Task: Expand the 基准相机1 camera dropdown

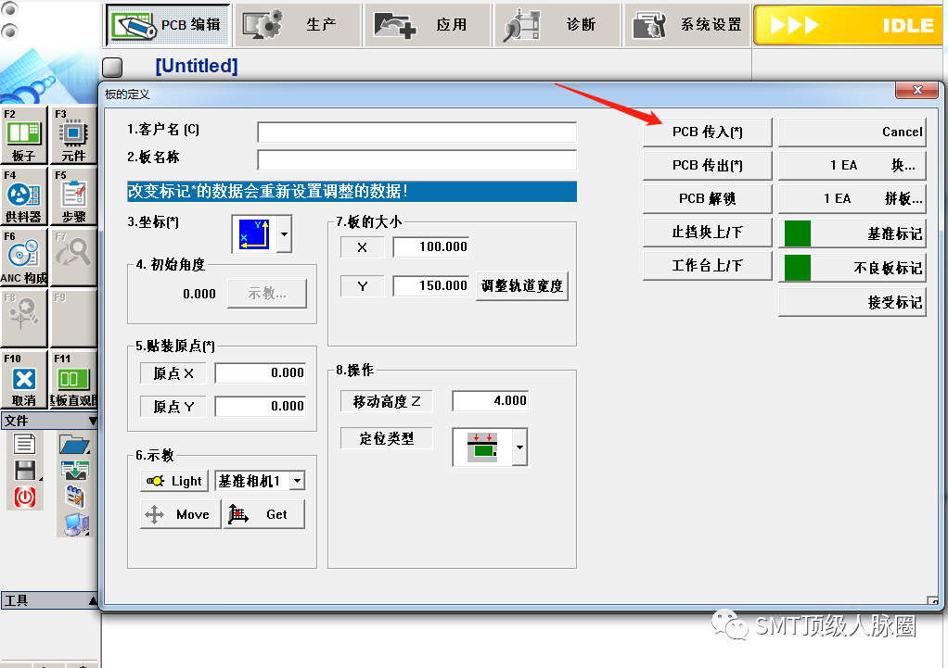Action: tap(297, 481)
